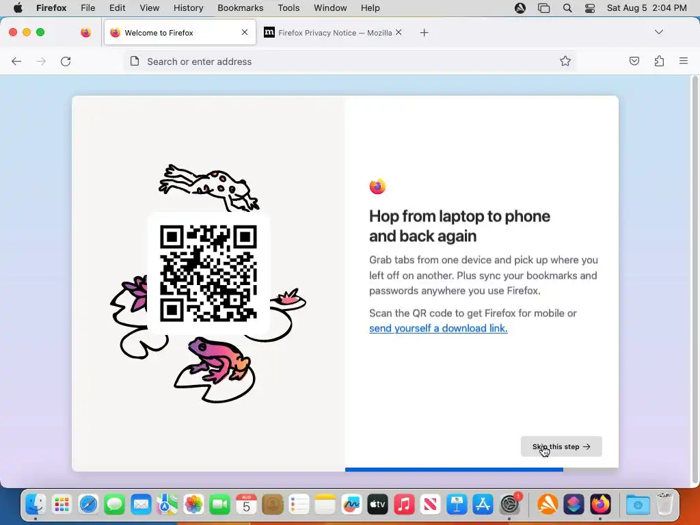This screenshot has width=700, height=525.
Task: Click the forward navigation arrow
Action: pos(41,62)
